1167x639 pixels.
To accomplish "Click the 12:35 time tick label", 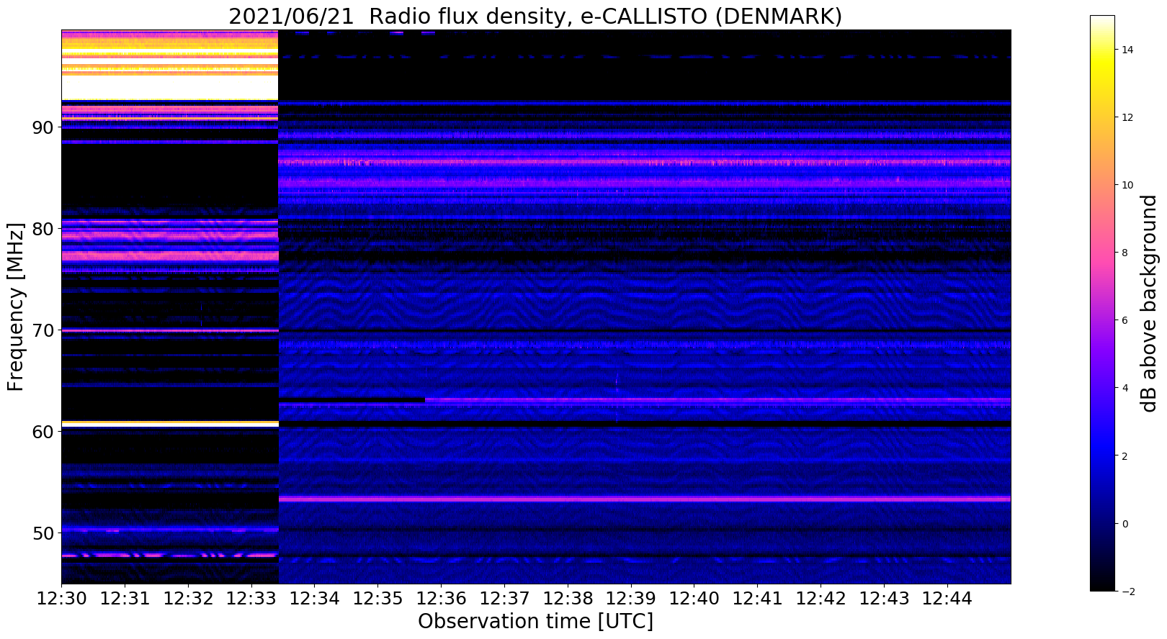I will [378, 599].
